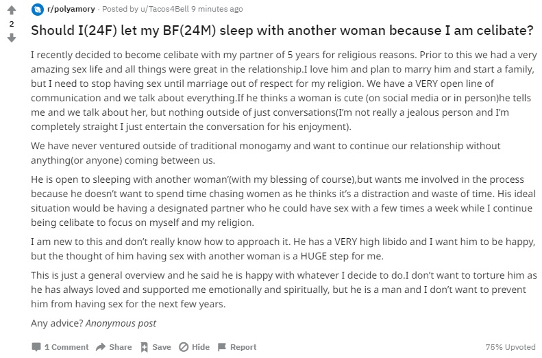The height and width of the screenshot is (358, 542).
Task: Select the Report text label
Action: [x=243, y=347]
